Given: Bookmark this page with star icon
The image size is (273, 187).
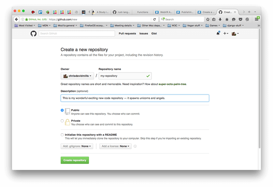Looking at the screenshot, I should (208, 19).
